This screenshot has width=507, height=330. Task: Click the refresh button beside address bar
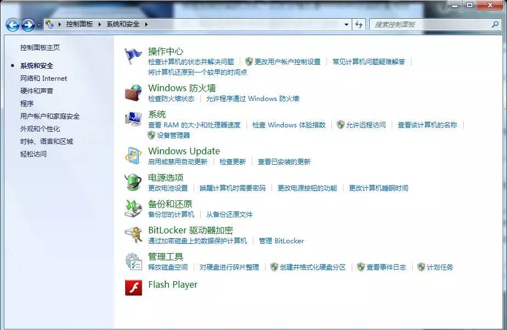pos(359,24)
